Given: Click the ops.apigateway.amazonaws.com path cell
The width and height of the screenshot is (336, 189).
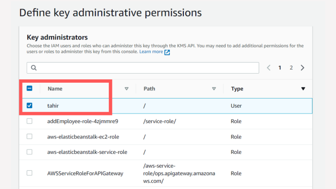Looking at the screenshot, I should [179, 173].
